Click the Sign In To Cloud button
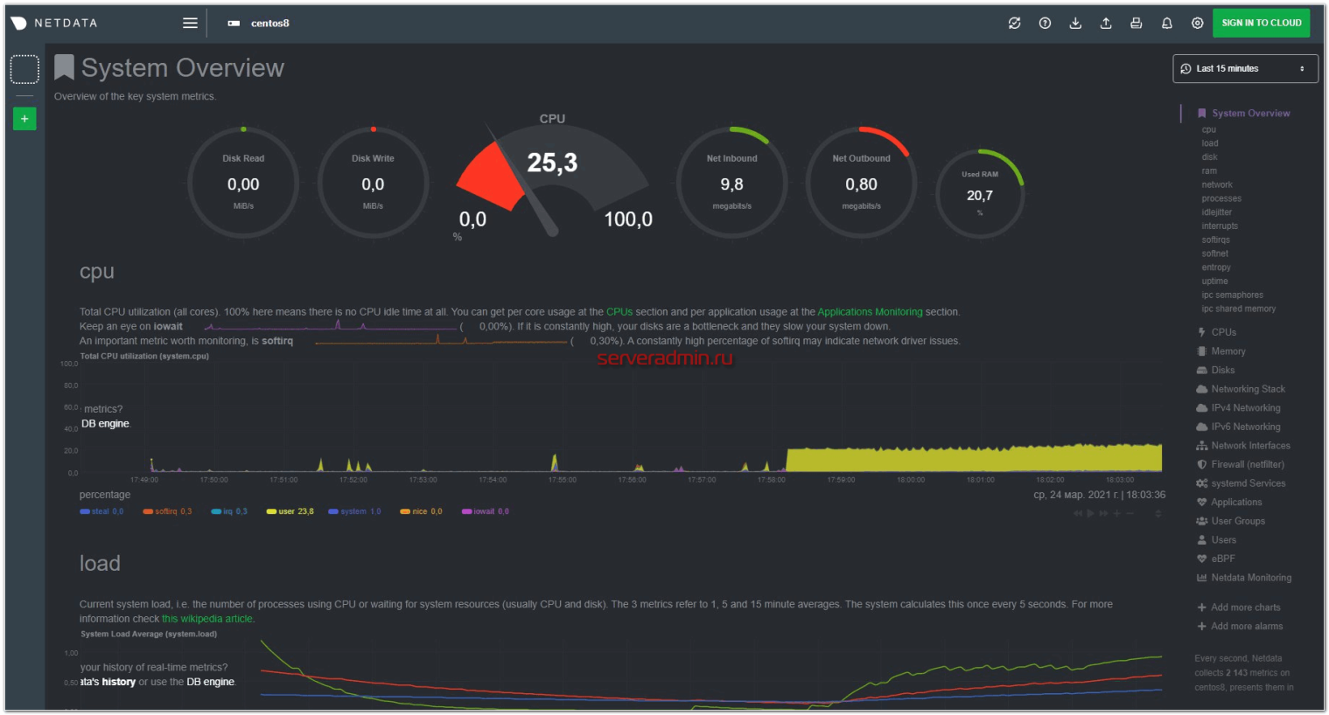Viewport: 1329px width, 715px height. (1261, 23)
